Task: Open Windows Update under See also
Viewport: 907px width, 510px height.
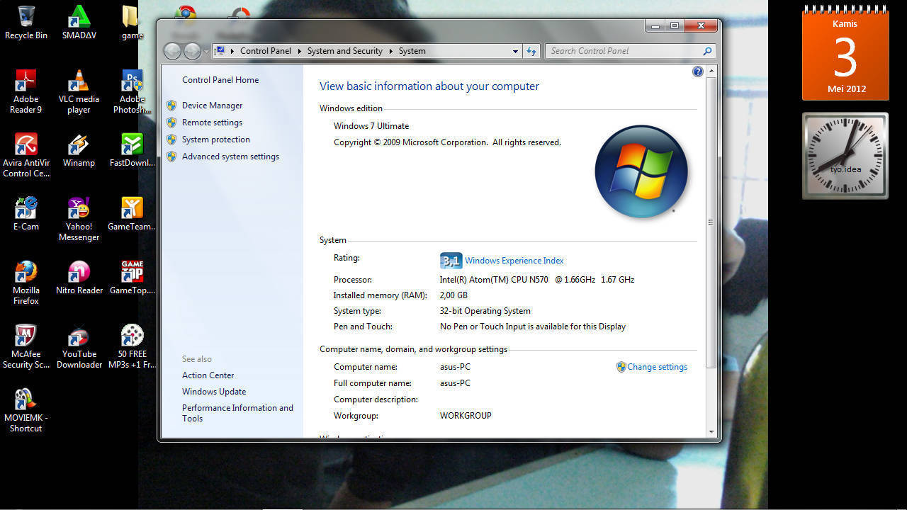Action: (214, 392)
